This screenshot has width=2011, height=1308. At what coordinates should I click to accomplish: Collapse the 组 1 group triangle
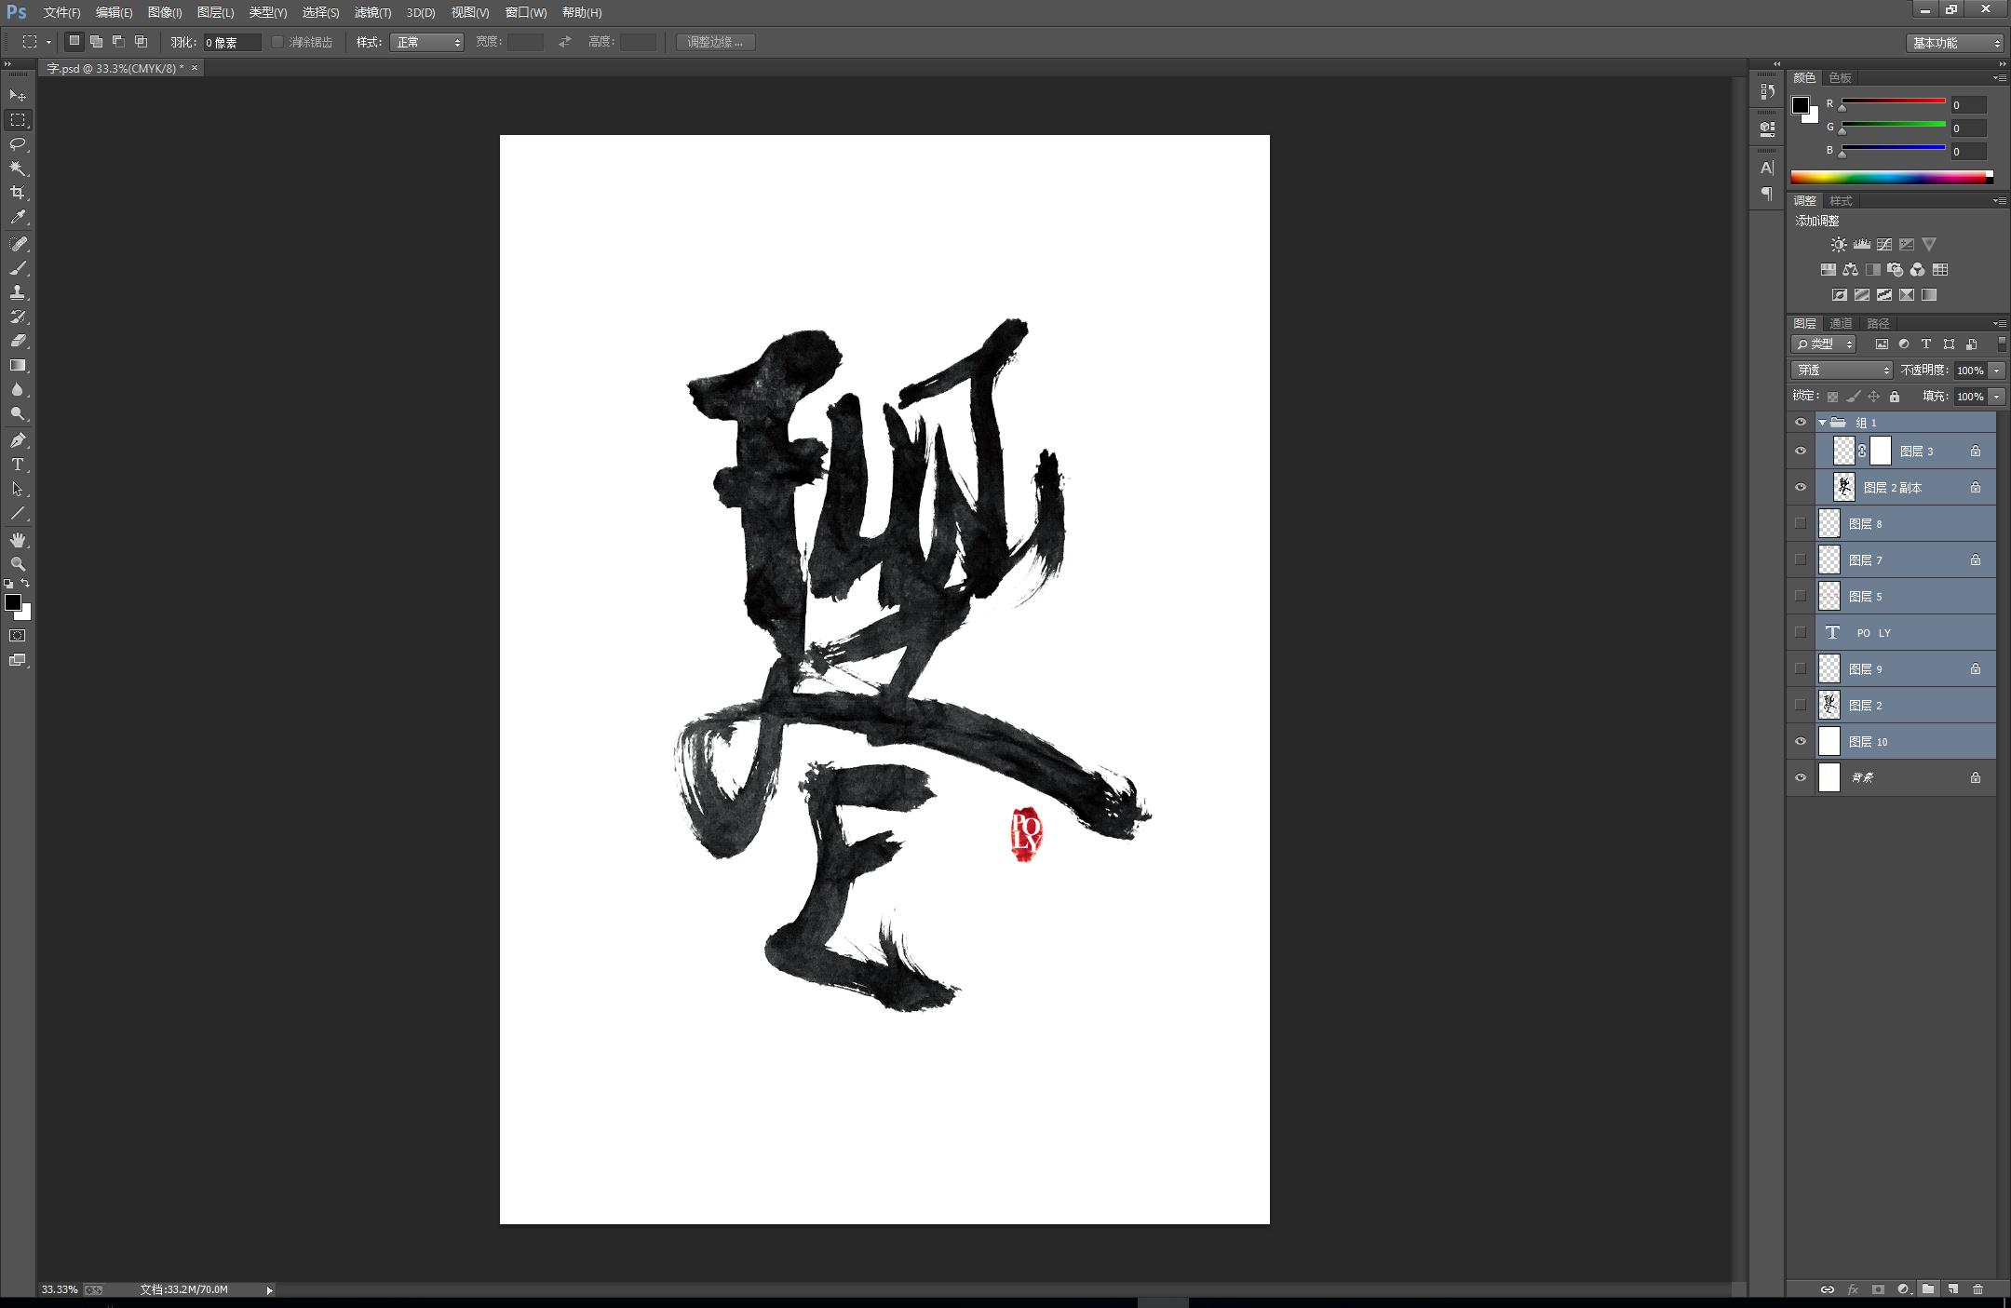click(1823, 422)
